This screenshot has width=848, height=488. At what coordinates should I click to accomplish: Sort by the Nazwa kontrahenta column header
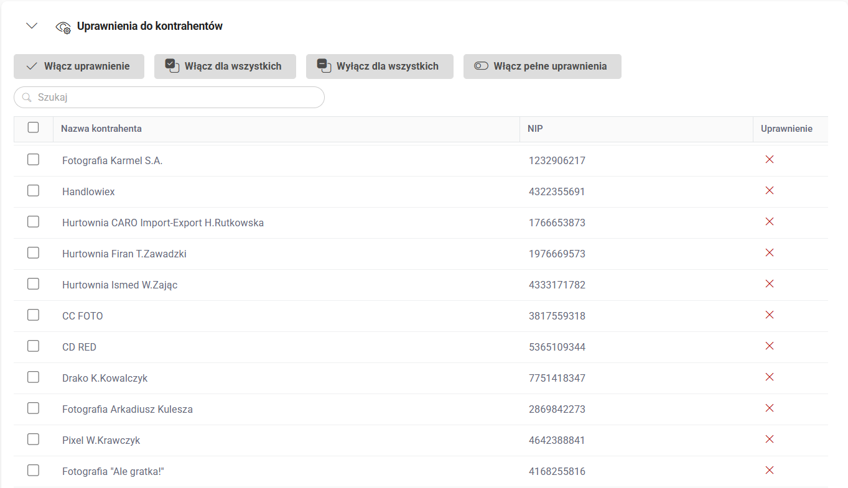click(x=101, y=129)
